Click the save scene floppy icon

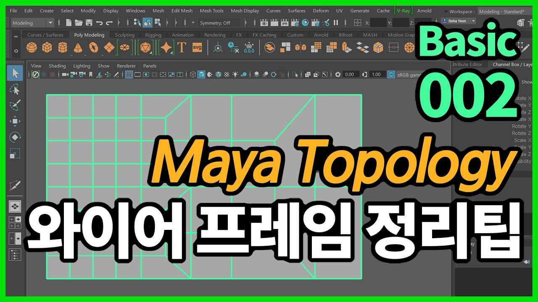click(x=89, y=23)
